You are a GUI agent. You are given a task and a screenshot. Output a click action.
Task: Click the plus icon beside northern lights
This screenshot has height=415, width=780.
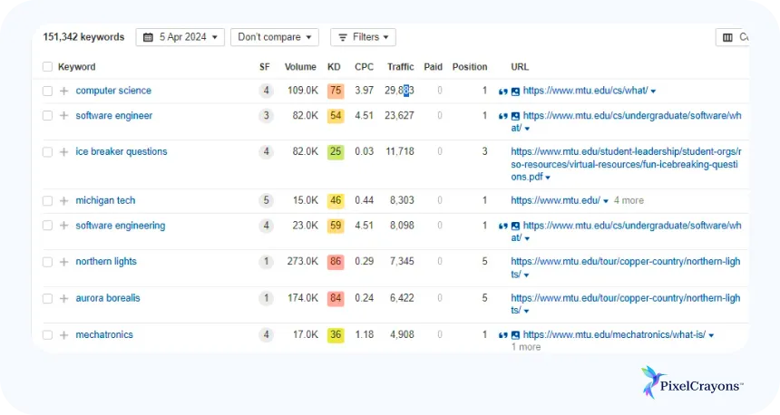coord(63,262)
